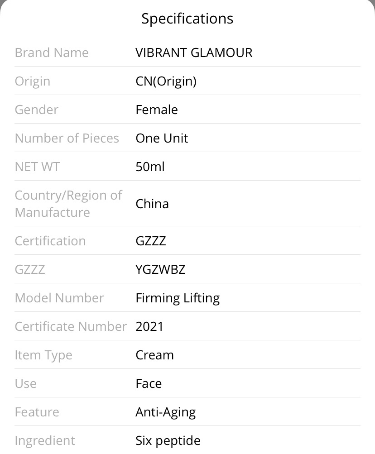Click the Face use value

click(x=149, y=384)
